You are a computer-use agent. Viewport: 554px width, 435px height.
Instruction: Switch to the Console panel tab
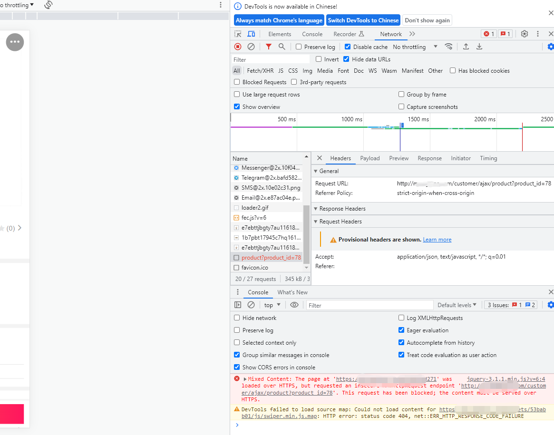click(x=312, y=34)
